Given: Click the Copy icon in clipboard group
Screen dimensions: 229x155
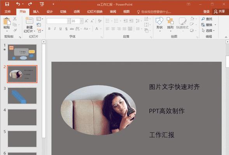Looking at the screenshot, I should click(x=15, y=24).
